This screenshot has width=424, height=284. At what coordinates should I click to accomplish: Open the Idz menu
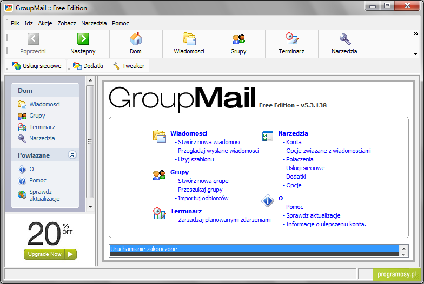coord(29,23)
